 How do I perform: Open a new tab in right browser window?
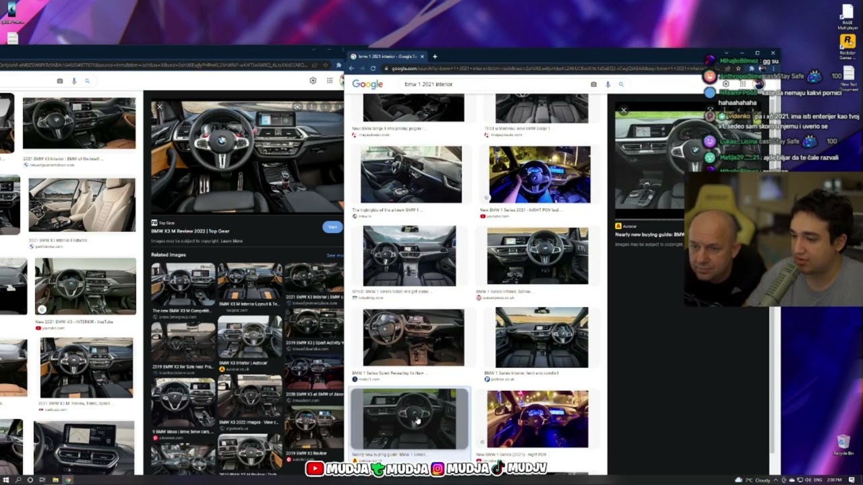(x=435, y=57)
